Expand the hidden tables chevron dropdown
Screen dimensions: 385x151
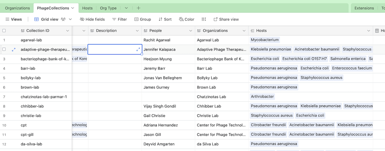[x=126, y=8]
